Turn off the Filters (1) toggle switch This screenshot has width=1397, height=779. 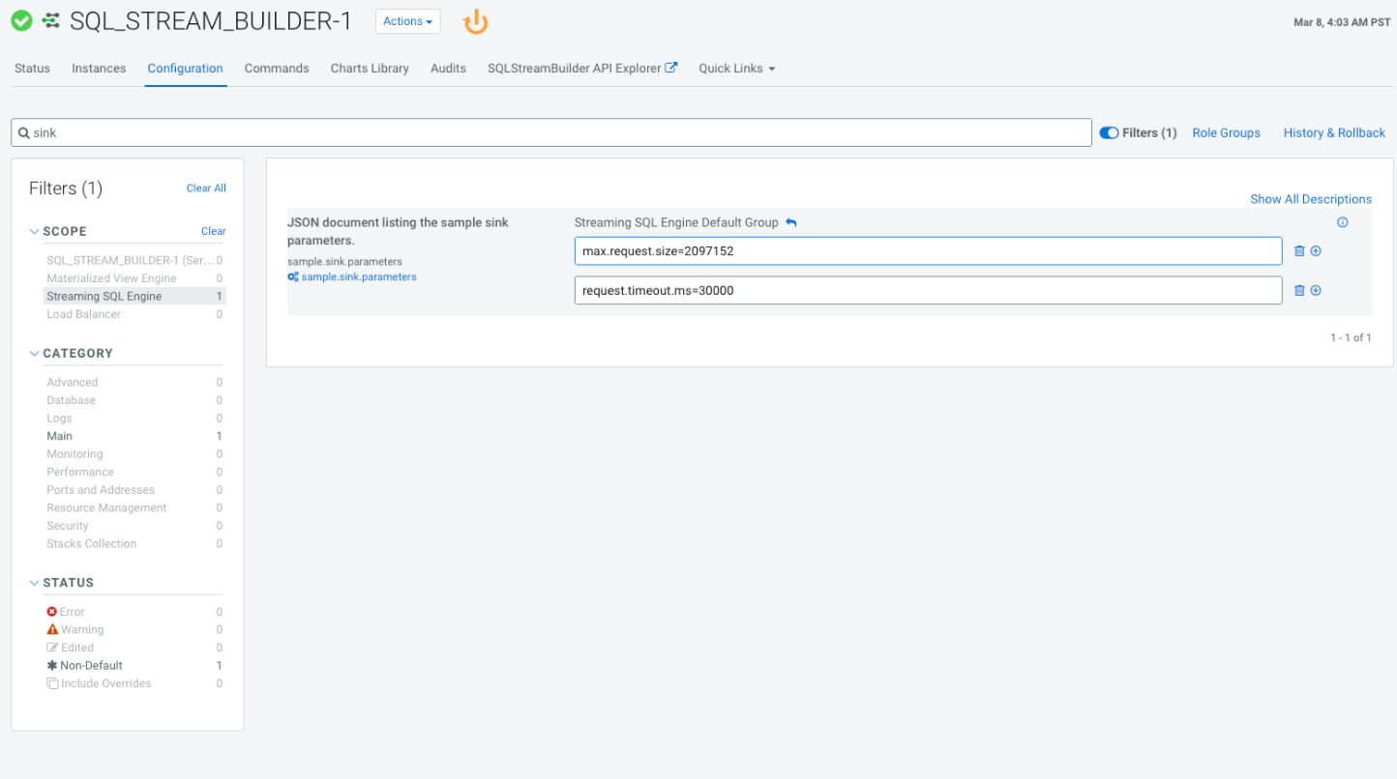coord(1109,133)
